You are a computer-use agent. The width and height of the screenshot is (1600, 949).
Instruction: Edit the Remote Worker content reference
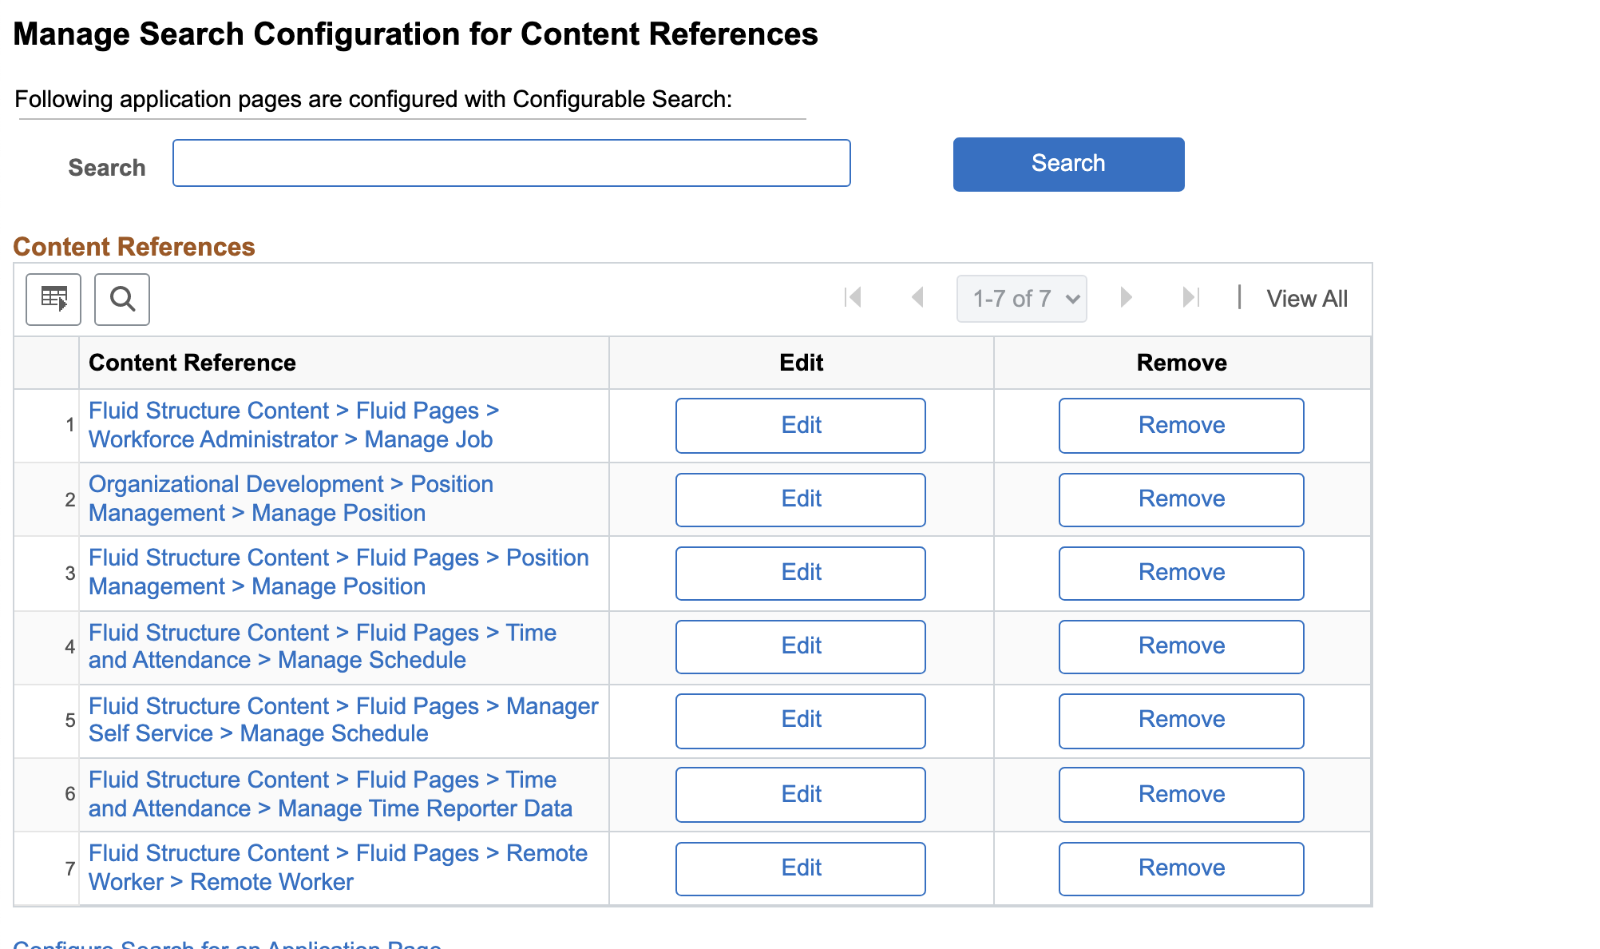click(800, 868)
